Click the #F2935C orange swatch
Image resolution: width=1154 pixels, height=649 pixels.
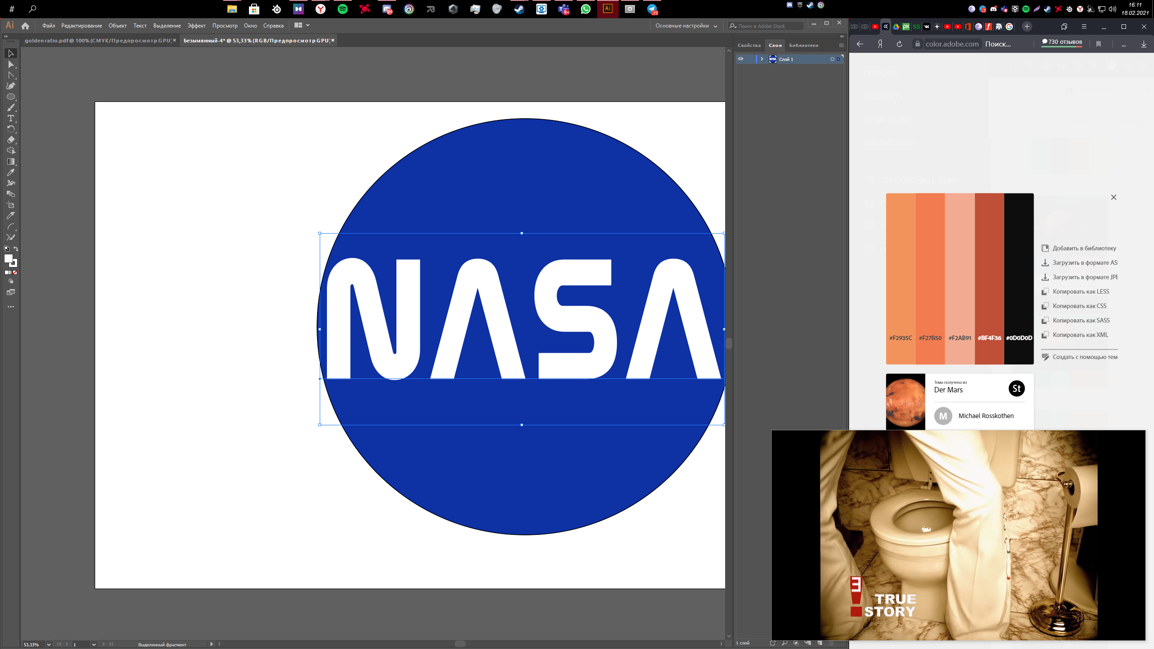click(901, 279)
